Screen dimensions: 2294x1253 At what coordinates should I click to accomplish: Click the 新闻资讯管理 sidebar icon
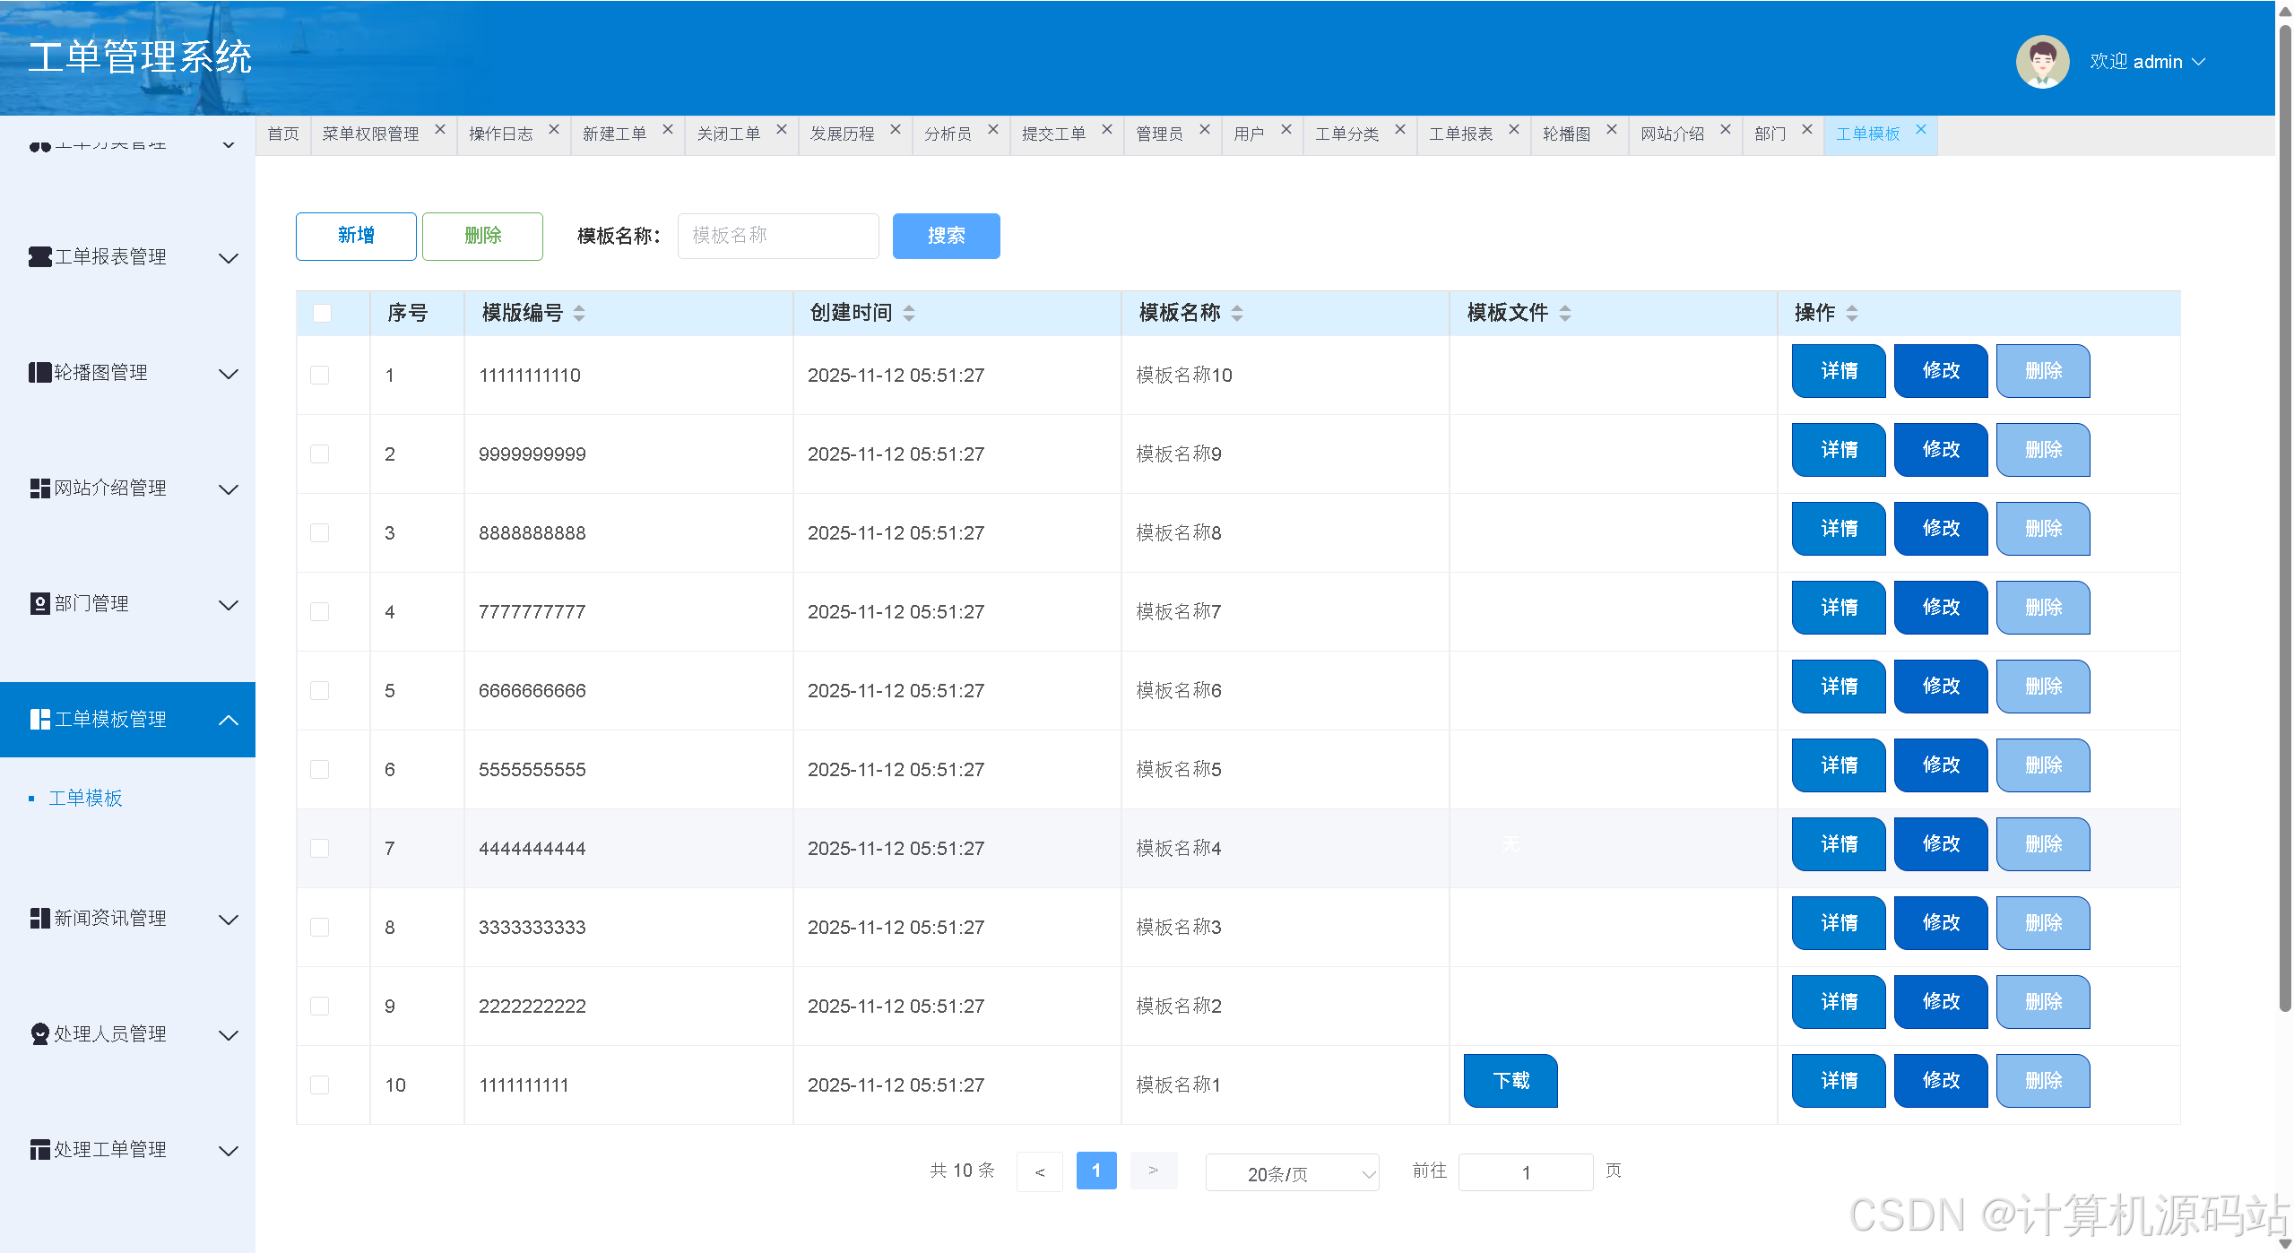click(39, 919)
